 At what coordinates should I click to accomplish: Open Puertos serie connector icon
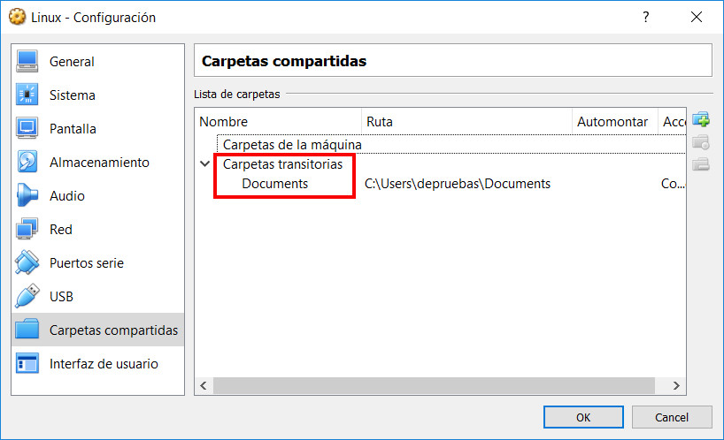pos(27,262)
